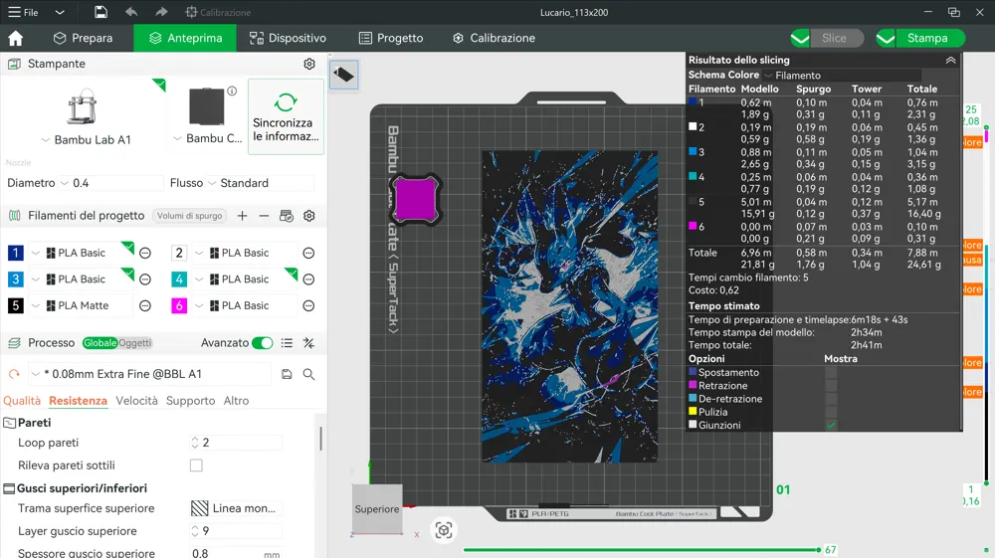Screen dimensions: 995x558
Task: Click the Spessore guscio superiore field
Action: (x=236, y=553)
